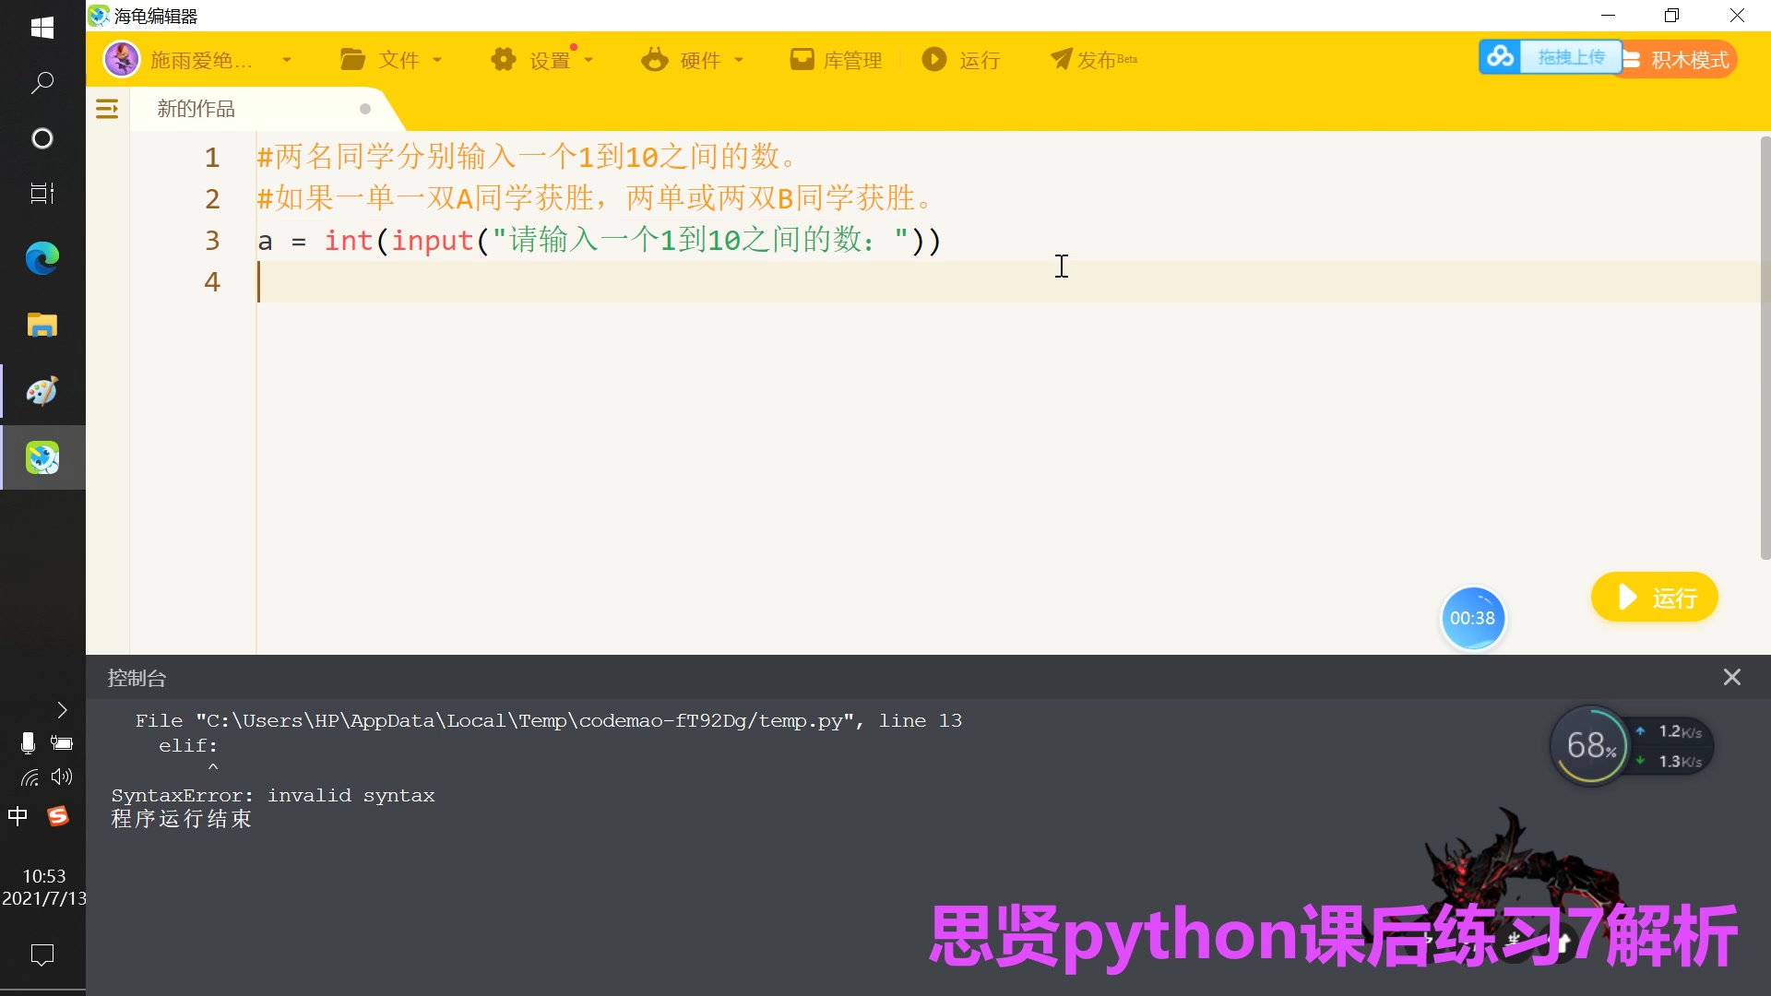Click the 控制台 console title

(137, 679)
